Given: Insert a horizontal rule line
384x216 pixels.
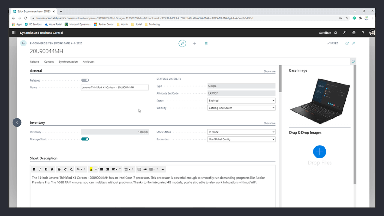Looking at the screenshot, I should [163, 169].
